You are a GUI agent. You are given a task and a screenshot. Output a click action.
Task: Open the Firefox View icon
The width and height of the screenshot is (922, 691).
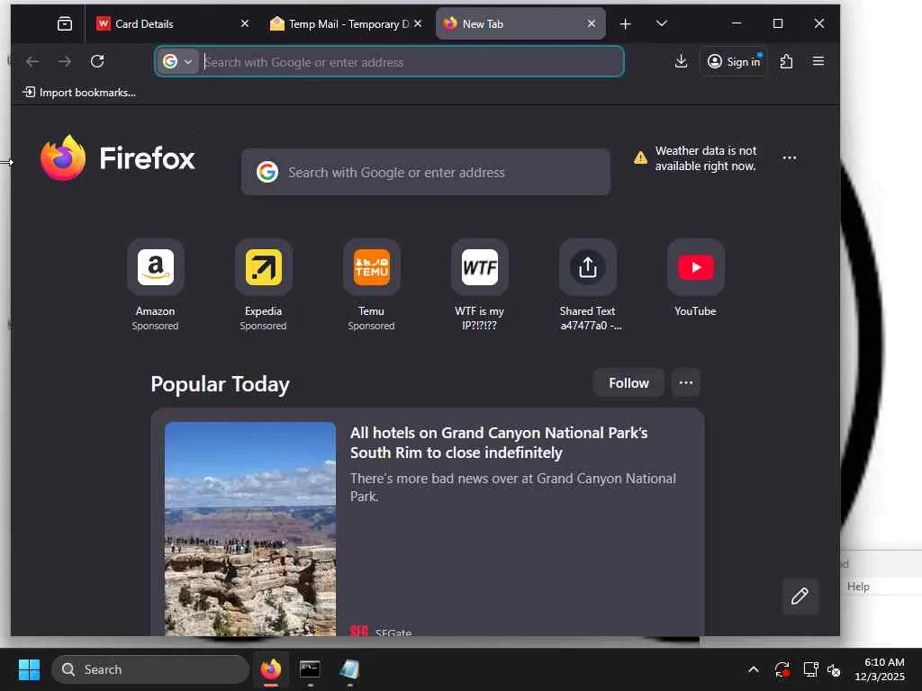[65, 23]
